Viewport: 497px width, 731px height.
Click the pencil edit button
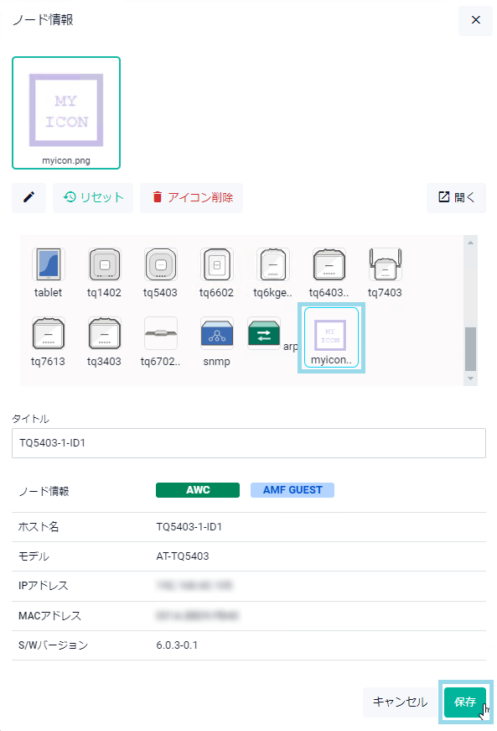pyautogui.click(x=28, y=198)
